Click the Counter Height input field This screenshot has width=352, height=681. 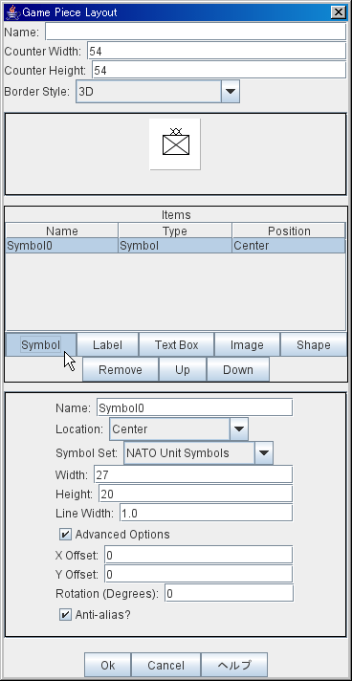coord(219,71)
